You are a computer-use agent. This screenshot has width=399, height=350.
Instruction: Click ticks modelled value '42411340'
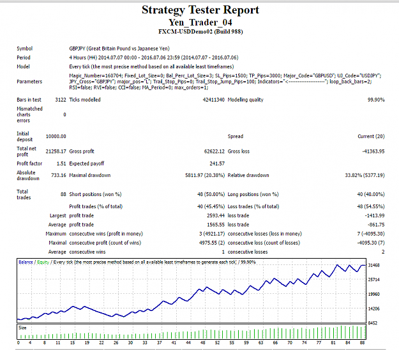(213, 100)
